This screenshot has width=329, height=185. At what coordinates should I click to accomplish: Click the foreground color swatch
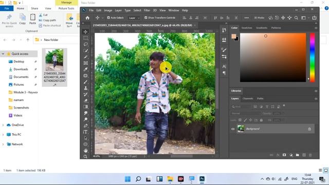(x=234, y=36)
